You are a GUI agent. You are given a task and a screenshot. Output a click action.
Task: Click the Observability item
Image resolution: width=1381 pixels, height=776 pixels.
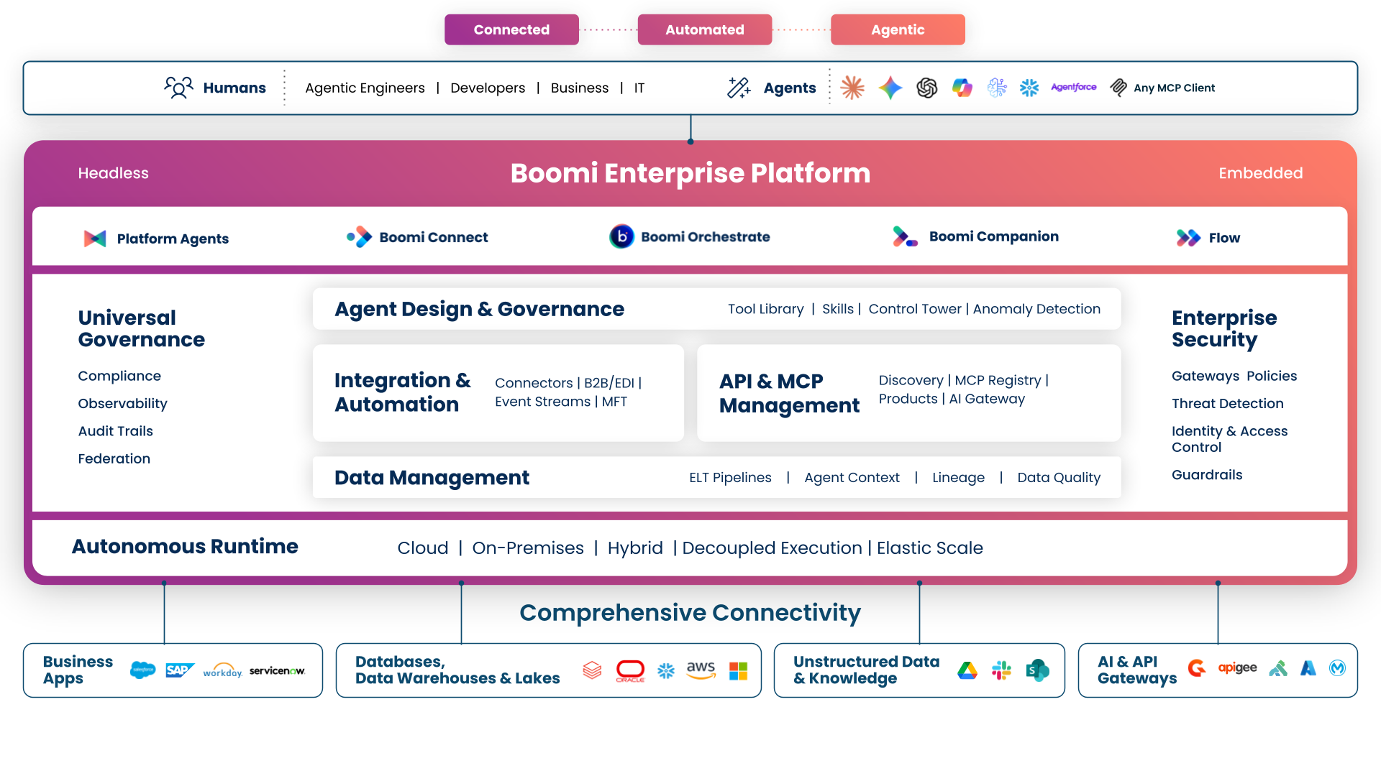coord(122,404)
